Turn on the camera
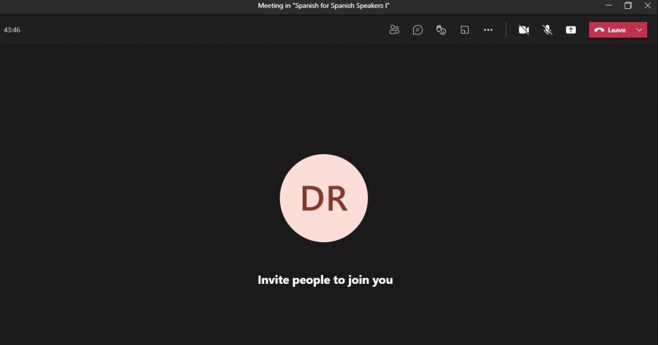Viewport: 658px width, 345px height. pyautogui.click(x=524, y=30)
